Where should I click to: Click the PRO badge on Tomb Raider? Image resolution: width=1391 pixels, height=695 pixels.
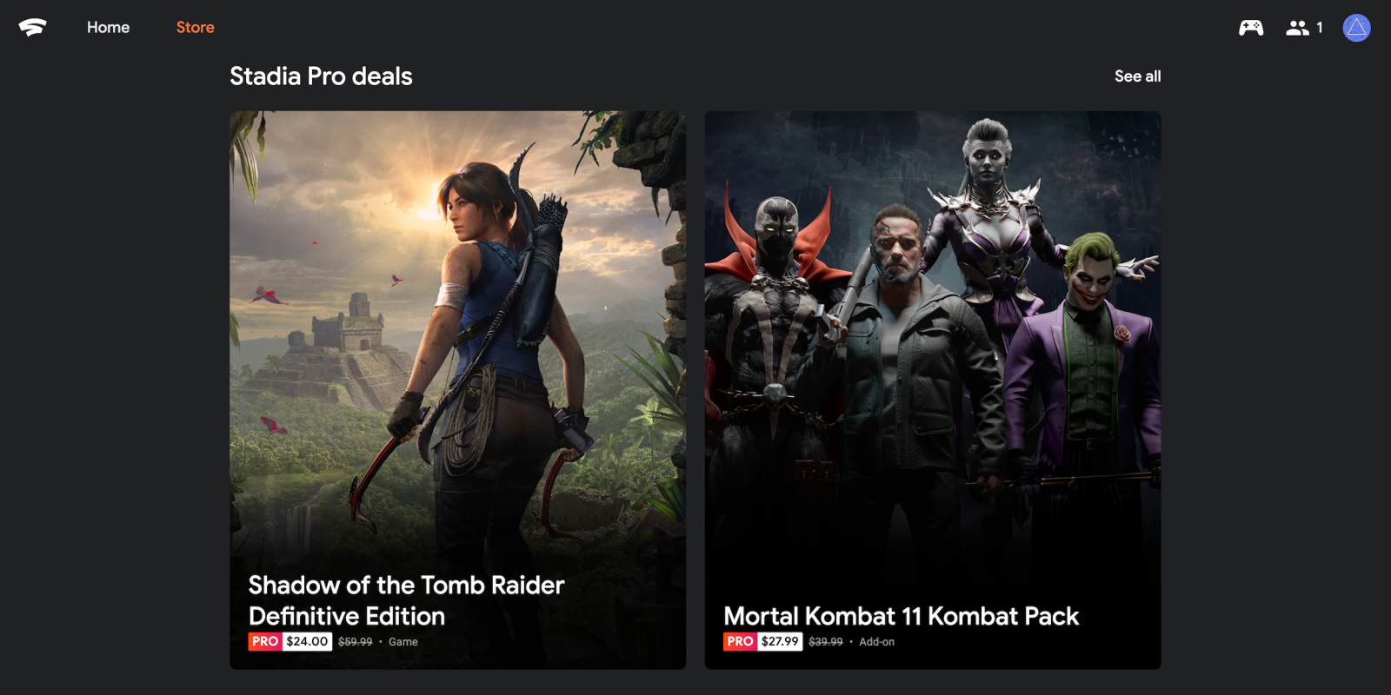pos(265,641)
